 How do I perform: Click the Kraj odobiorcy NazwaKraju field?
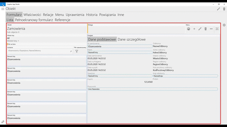pyautogui.click(x=185, y=76)
